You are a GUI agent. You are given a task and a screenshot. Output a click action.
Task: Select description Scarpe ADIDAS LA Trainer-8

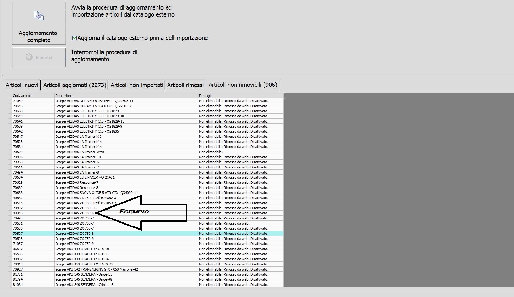tap(77, 172)
